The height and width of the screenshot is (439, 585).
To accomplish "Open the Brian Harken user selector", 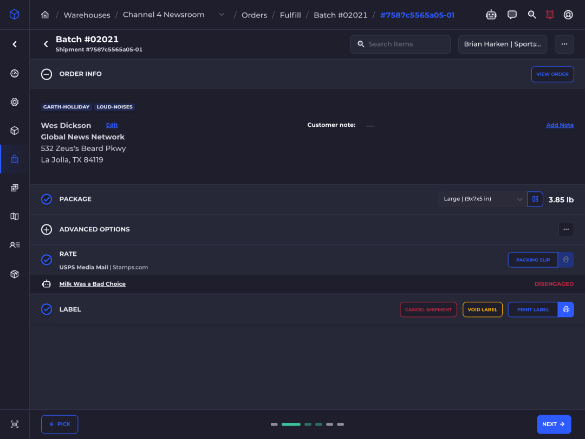I will coord(503,44).
